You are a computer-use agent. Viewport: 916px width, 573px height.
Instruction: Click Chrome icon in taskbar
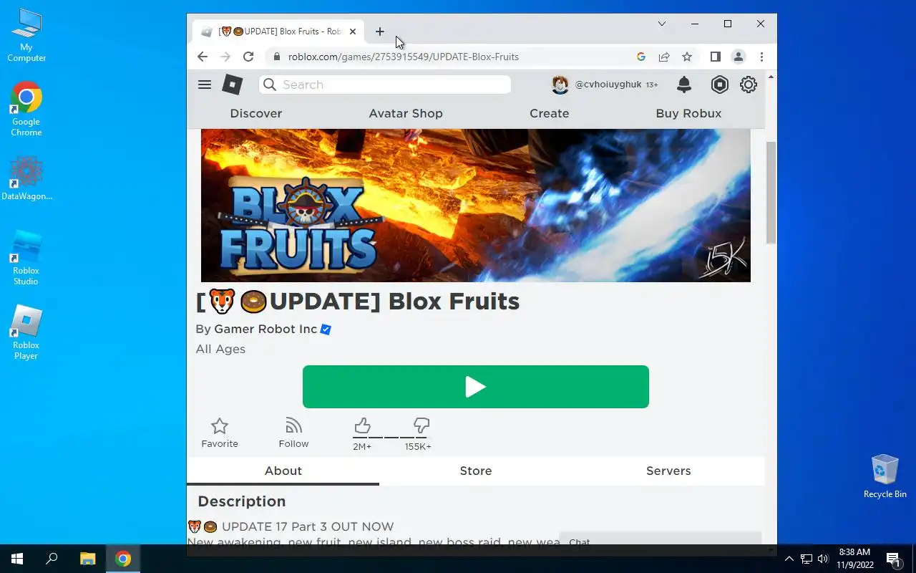123,559
